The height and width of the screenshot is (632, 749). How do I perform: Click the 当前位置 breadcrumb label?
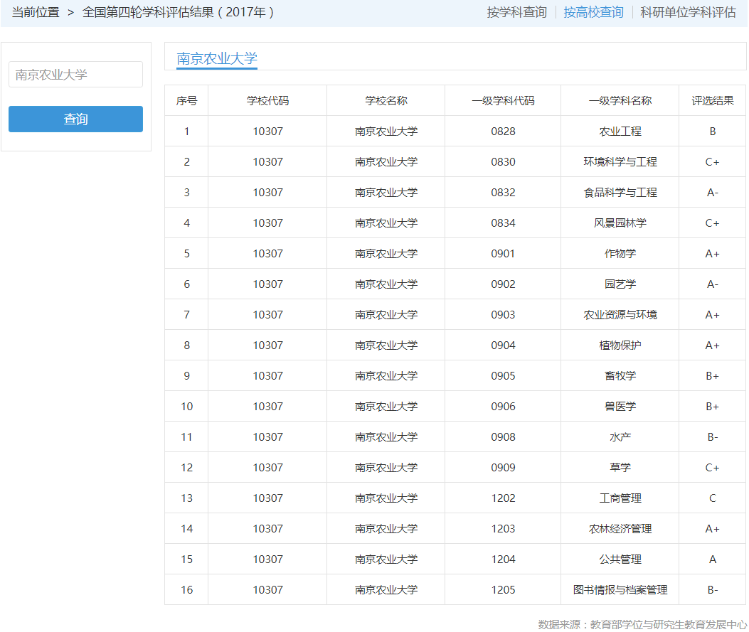coord(36,12)
